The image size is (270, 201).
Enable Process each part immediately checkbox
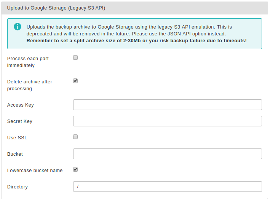(x=75, y=57)
